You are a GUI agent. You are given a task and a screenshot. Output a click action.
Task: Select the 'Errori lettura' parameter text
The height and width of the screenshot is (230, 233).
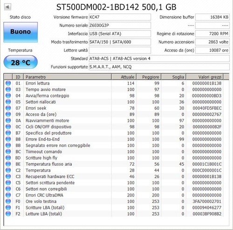pos(37,83)
